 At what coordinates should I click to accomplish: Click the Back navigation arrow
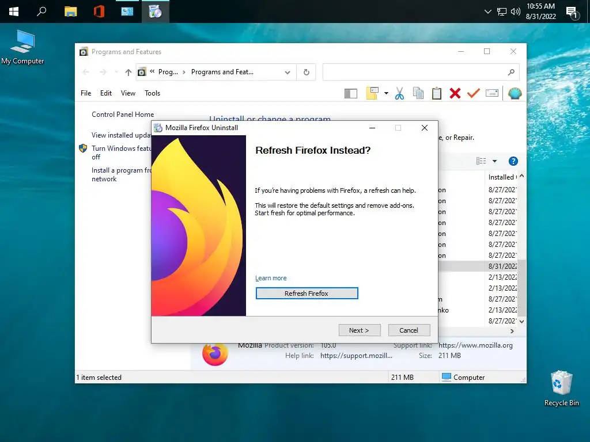86,72
